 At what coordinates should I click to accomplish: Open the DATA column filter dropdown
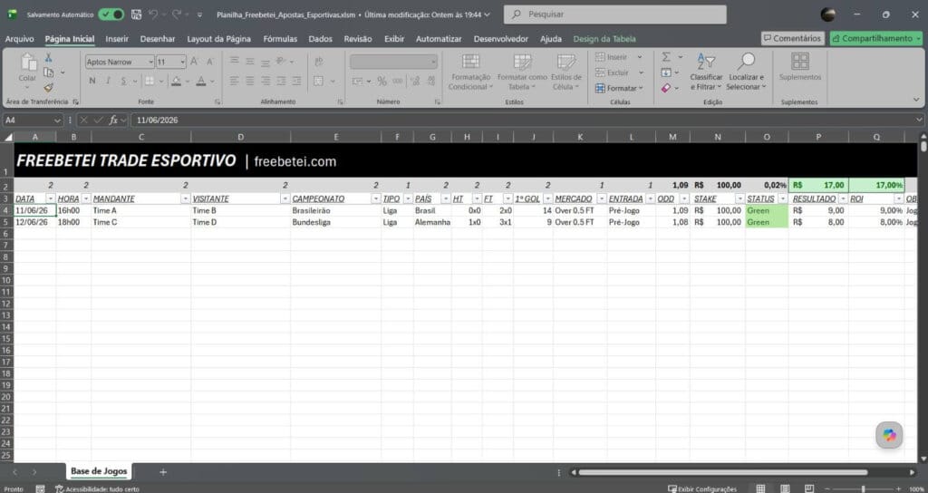click(x=51, y=198)
